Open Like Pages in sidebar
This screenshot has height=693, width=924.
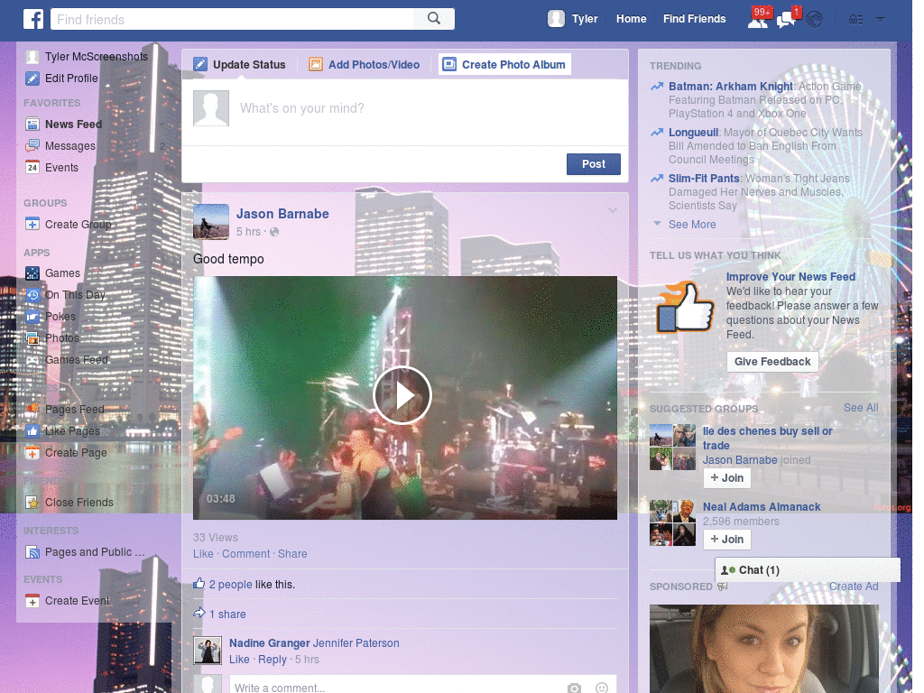[x=72, y=431]
